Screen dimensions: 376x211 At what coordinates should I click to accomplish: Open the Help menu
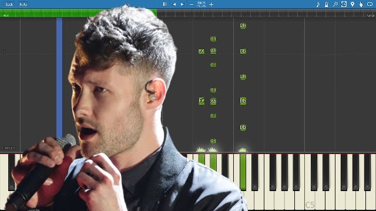coord(23,4)
